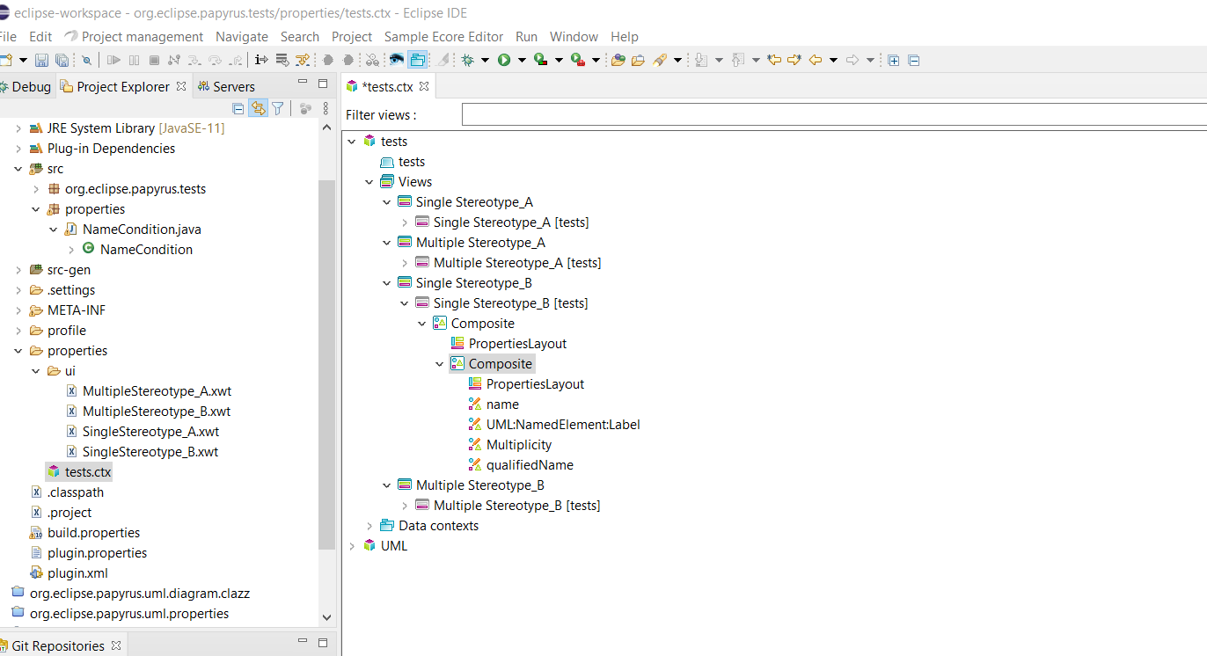Open the File menu
The width and height of the screenshot is (1207, 656).
(8, 36)
